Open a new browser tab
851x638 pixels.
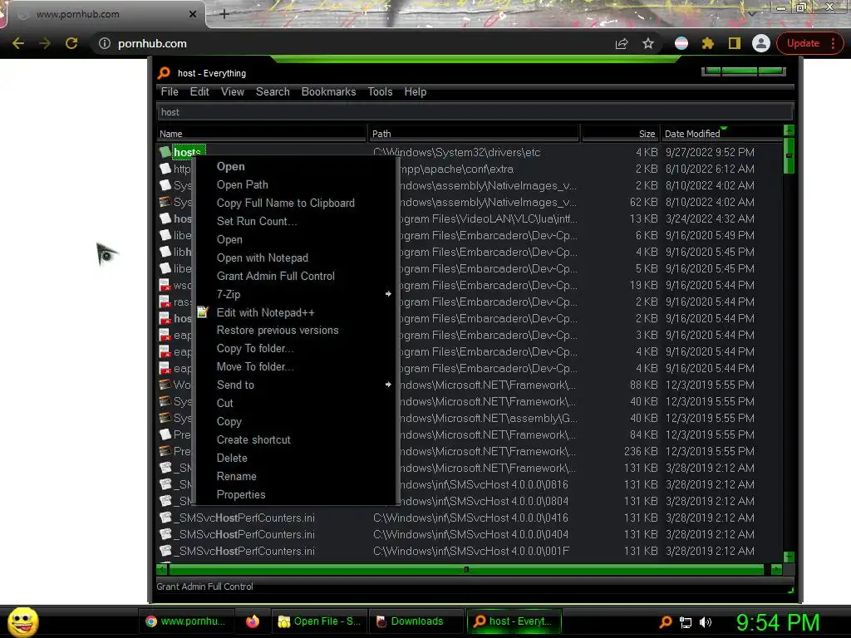tap(224, 14)
